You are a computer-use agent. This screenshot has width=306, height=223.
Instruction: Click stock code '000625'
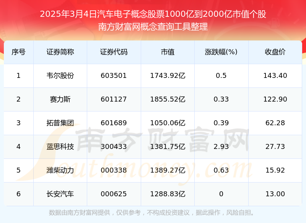(x=114, y=194)
